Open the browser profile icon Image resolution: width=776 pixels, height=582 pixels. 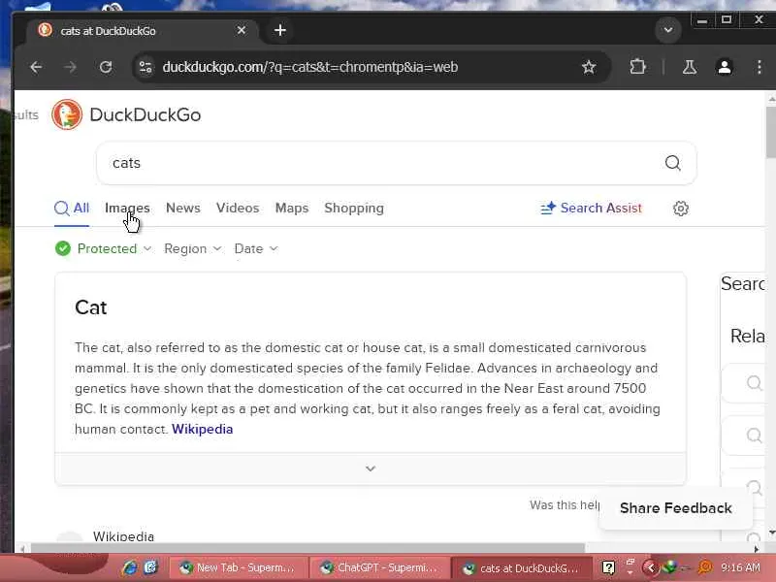pyautogui.click(x=725, y=67)
